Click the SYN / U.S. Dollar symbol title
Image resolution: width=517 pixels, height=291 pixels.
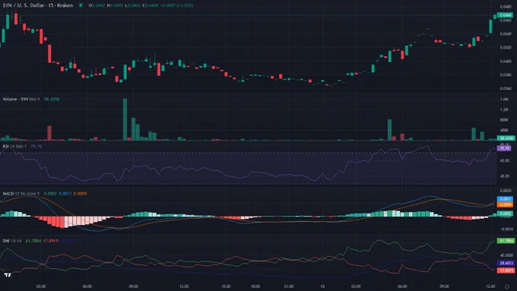tap(38, 5)
